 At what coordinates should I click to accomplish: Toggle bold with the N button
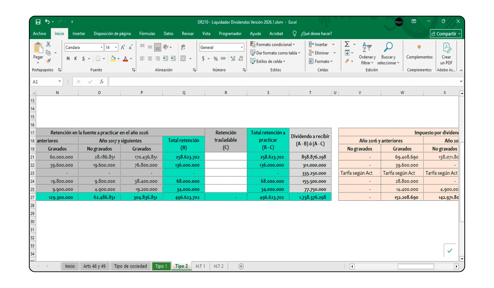pyautogui.click(x=68, y=58)
